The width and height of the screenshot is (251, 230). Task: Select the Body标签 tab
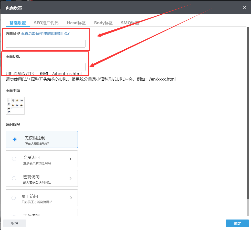coord(103,23)
